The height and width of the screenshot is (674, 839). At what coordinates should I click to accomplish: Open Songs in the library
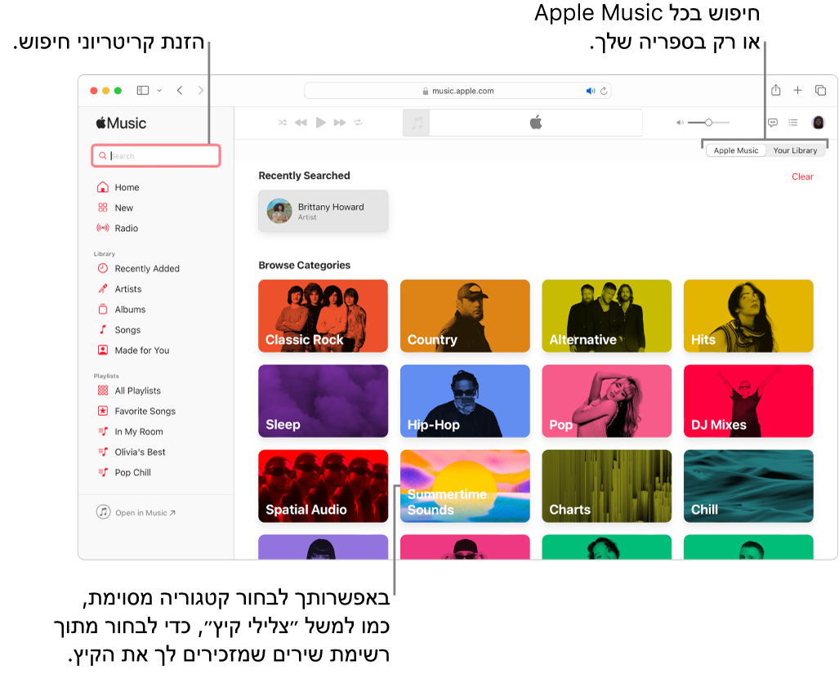point(118,330)
